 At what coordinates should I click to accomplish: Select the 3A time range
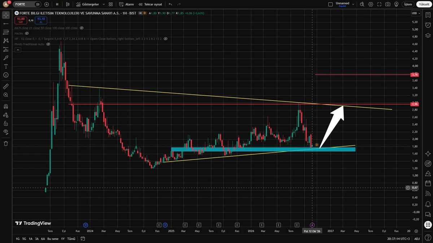[x=37, y=239]
